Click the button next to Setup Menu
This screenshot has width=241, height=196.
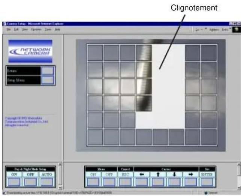[48, 80]
